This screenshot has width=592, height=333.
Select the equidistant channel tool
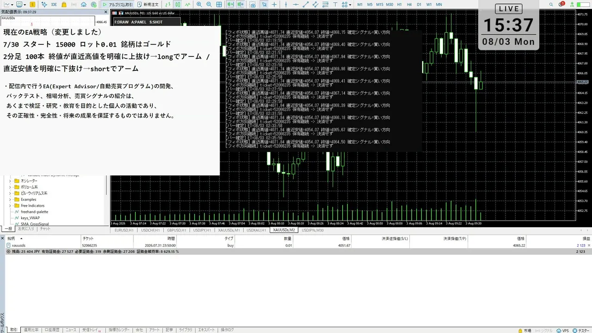coord(315,4)
